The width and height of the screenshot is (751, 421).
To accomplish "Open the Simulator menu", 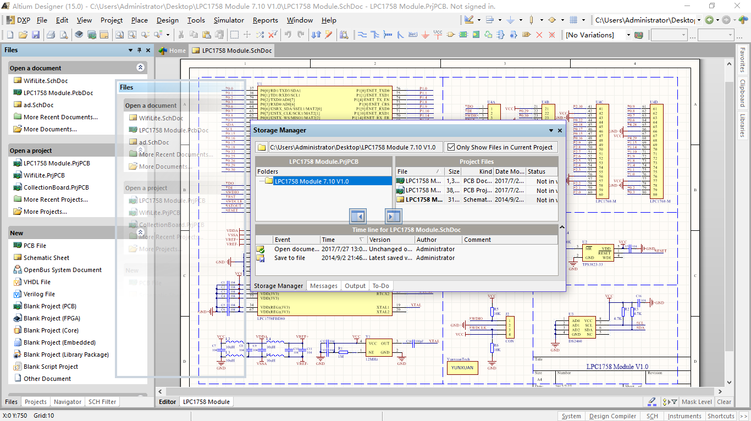I will (229, 20).
